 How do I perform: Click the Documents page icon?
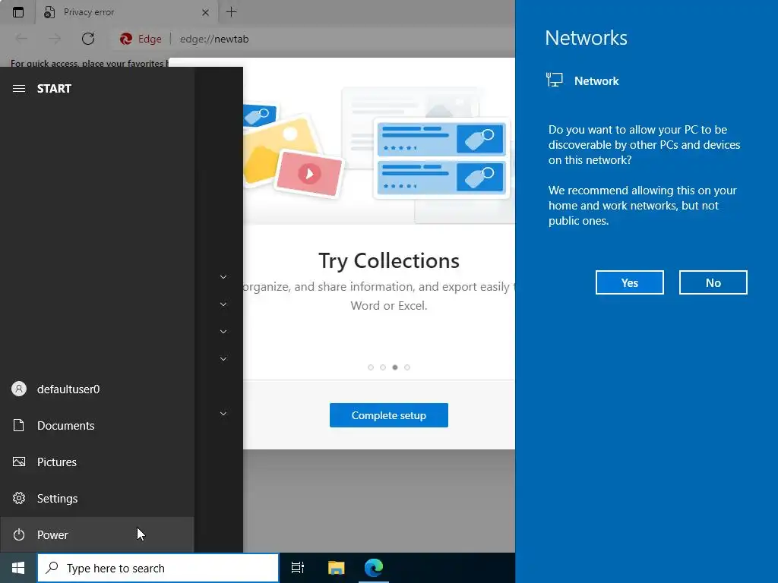point(19,425)
